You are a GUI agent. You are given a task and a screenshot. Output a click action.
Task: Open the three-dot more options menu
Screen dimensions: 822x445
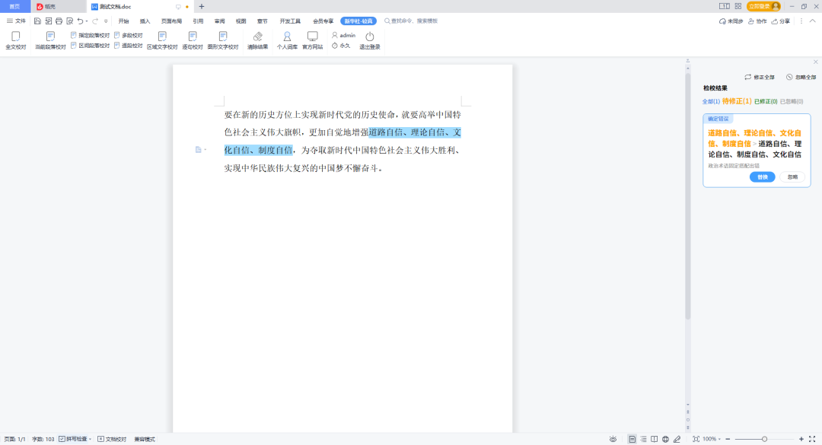tap(801, 21)
